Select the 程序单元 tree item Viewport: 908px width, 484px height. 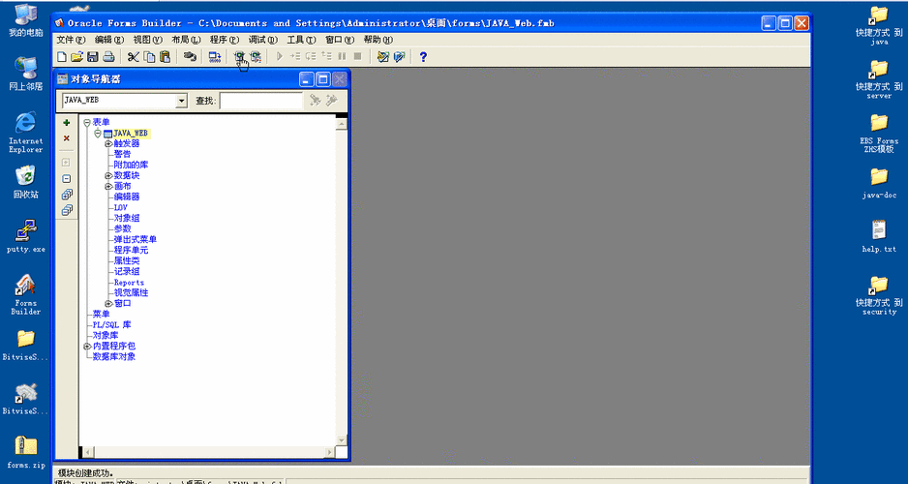[x=131, y=250]
